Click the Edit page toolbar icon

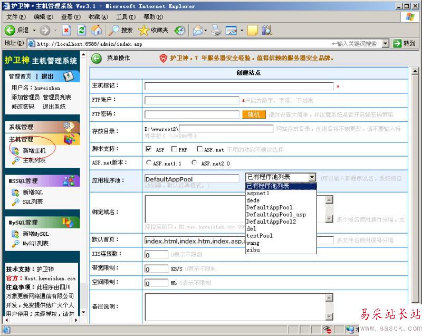[231, 30]
